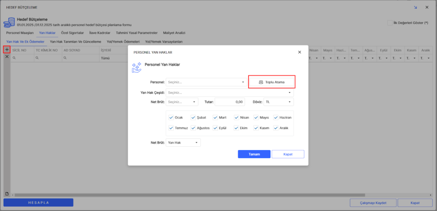Image resolution: width=437 pixels, height=211 pixels.
Task: Click the blue Tamam button
Action: tap(254, 154)
